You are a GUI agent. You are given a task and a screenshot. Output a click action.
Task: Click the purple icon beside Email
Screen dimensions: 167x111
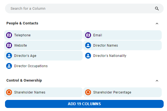(88, 35)
